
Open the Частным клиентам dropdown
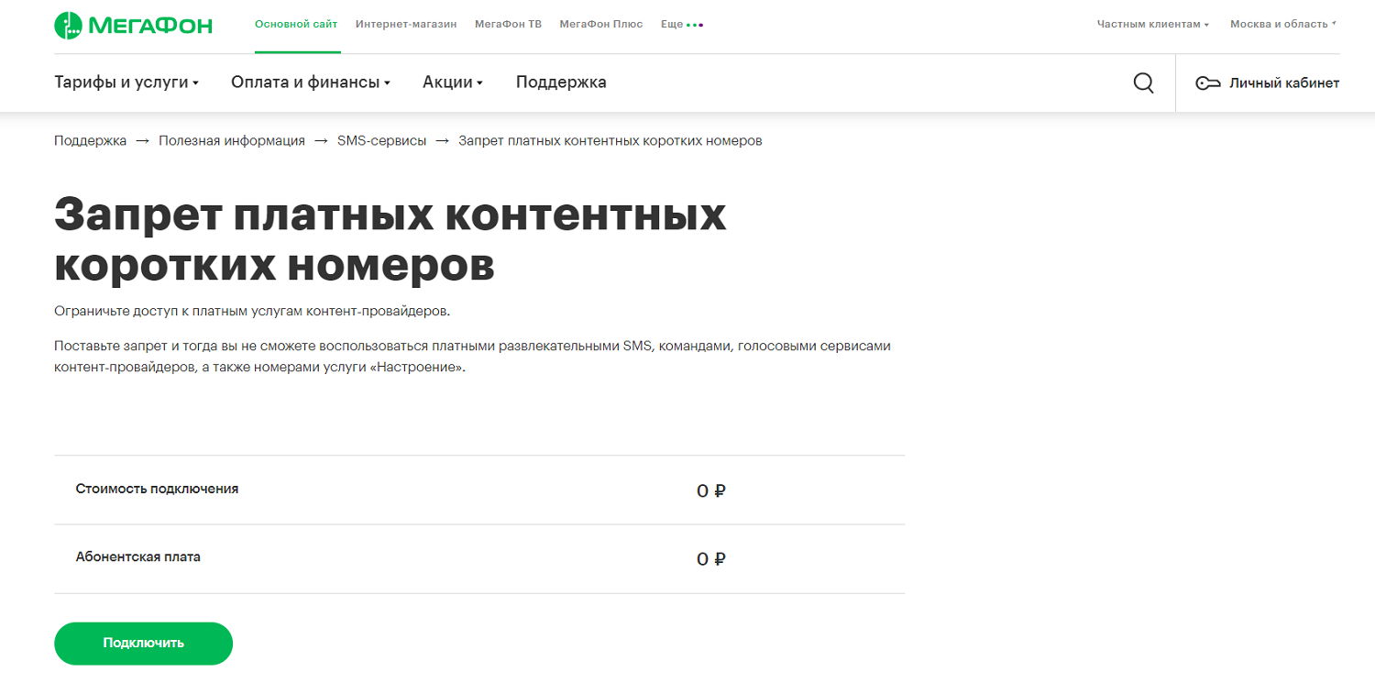pyautogui.click(x=1153, y=24)
